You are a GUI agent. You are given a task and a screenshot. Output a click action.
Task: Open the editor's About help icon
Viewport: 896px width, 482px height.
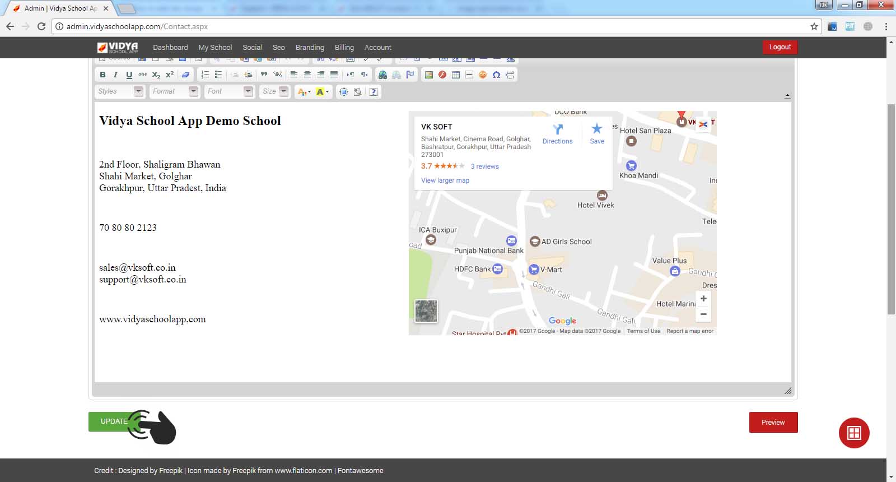(x=374, y=91)
